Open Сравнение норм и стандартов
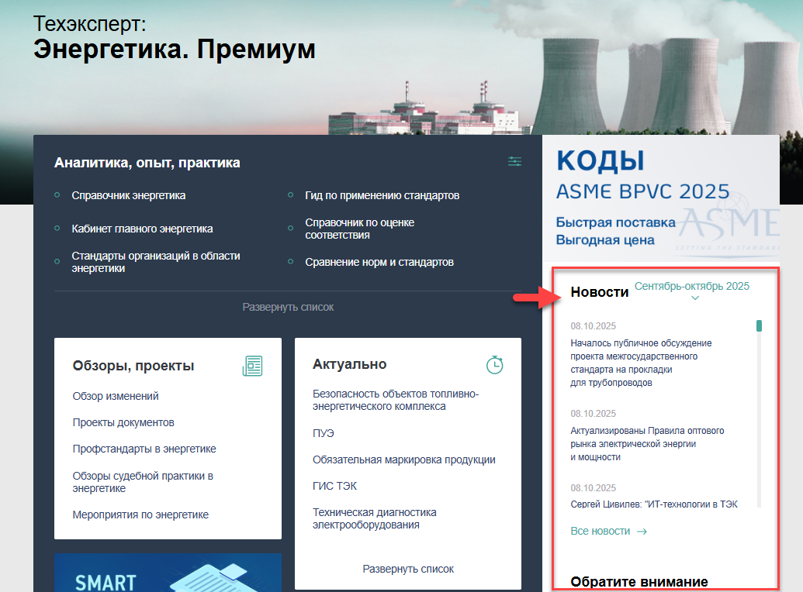The height and width of the screenshot is (592, 803). click(x=379, y=262)
